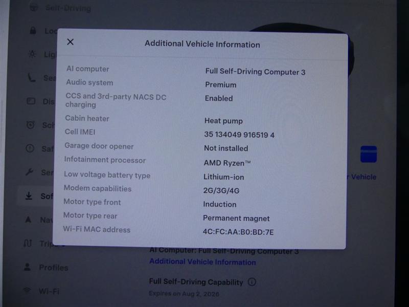This screenshot has height=307, width=409.
Task: Select the Lithium-ion value
Action: (x=224, y=177)
